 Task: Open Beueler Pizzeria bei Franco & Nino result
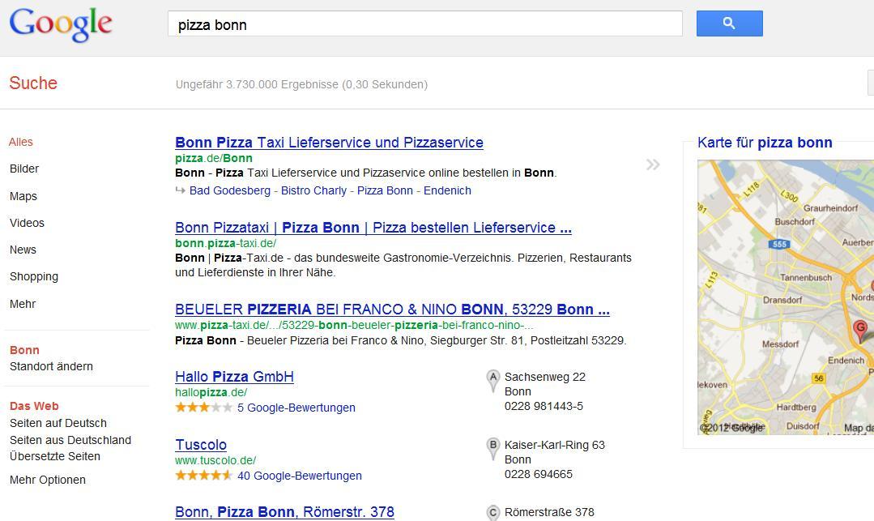(392, 310)
